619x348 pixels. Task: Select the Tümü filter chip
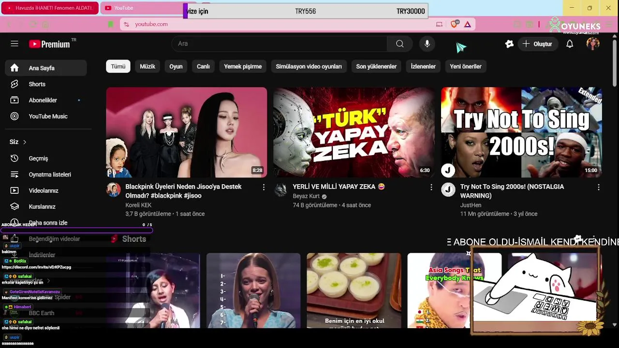tap(118, 67)
